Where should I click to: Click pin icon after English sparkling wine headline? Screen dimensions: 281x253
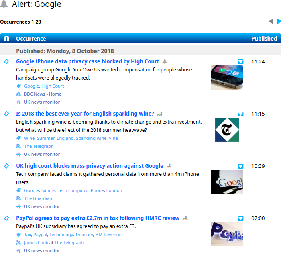click(160, 114)
